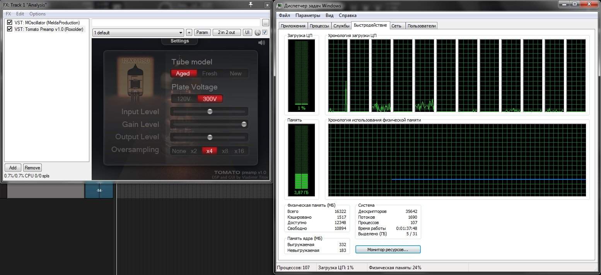The width and height of the screenshot is (601, 275).
Task: Click the Gain Level slider handle
Action: [244, 124]
